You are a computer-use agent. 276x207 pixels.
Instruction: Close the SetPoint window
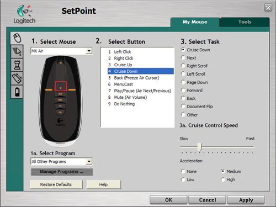268,8
